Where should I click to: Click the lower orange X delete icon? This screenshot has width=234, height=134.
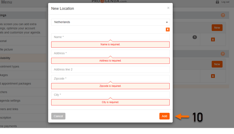pyautogui.click(x=213, y=76)
